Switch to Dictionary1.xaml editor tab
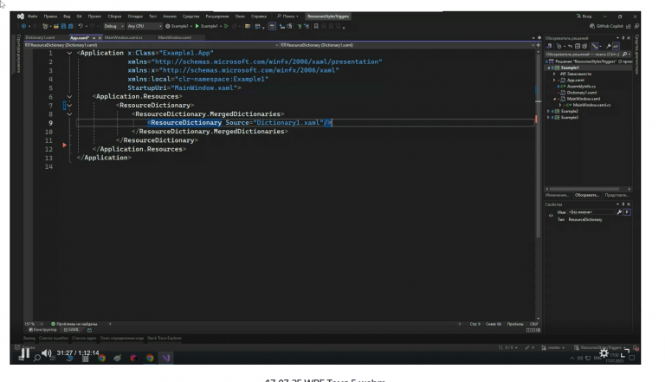The image size is (665, 382). (40, 37)
